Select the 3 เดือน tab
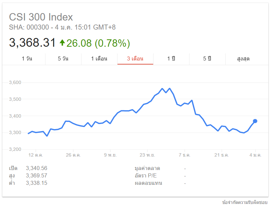 (135, 59)
